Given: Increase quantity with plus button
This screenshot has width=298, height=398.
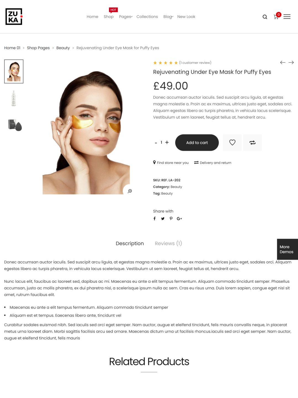Looking at the screenshot, I should click(167, 142).
